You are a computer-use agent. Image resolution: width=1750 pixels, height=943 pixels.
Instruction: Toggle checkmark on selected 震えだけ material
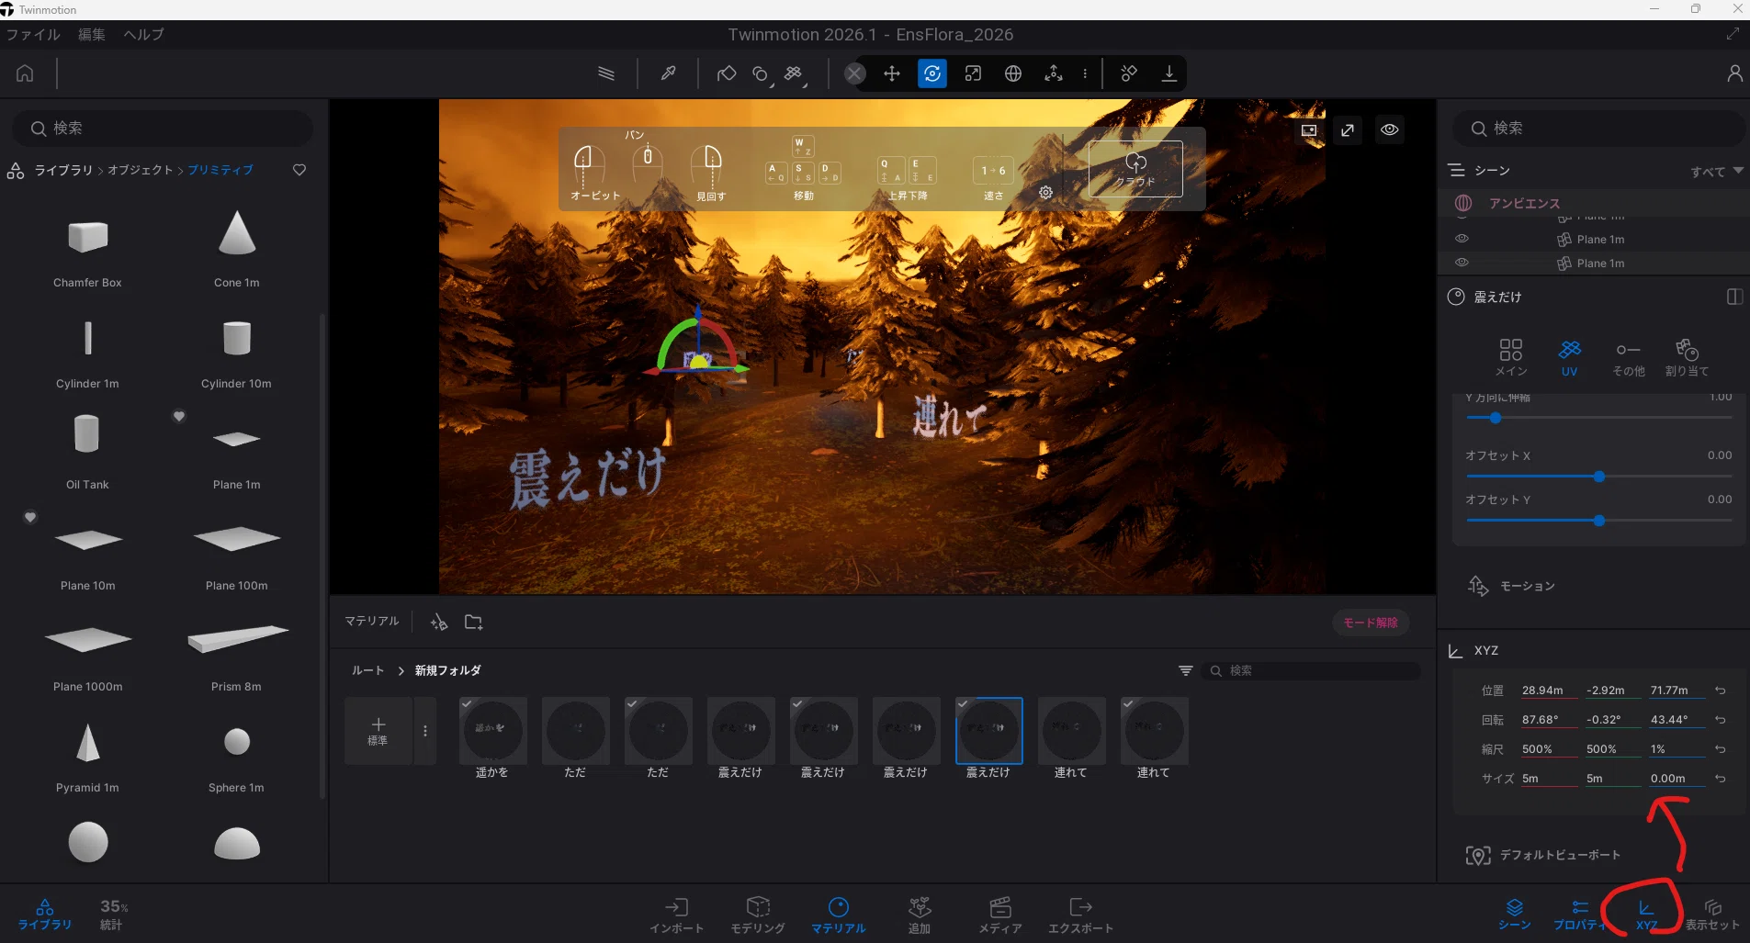963,704
